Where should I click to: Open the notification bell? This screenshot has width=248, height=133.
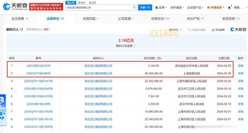point(229,7)
